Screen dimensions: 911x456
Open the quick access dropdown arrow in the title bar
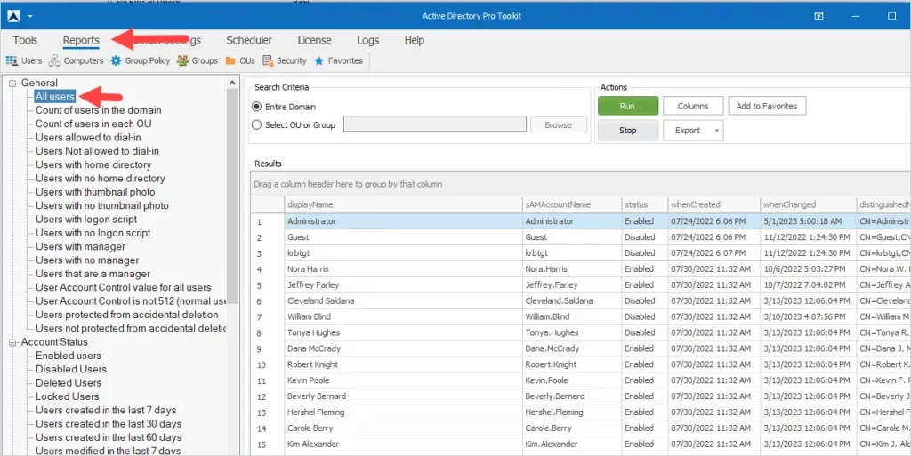point(30,16)
